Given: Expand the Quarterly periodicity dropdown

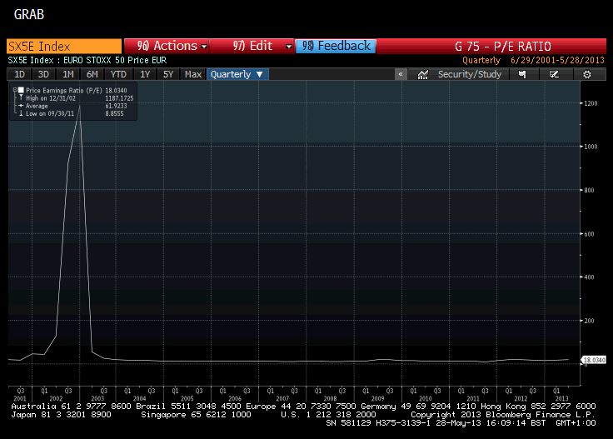Looking at the screenshot, I should (237, 74).
